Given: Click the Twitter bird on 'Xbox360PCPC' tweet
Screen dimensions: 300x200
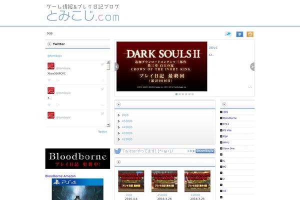Looking at the screenshot, I should click(102, 64).
